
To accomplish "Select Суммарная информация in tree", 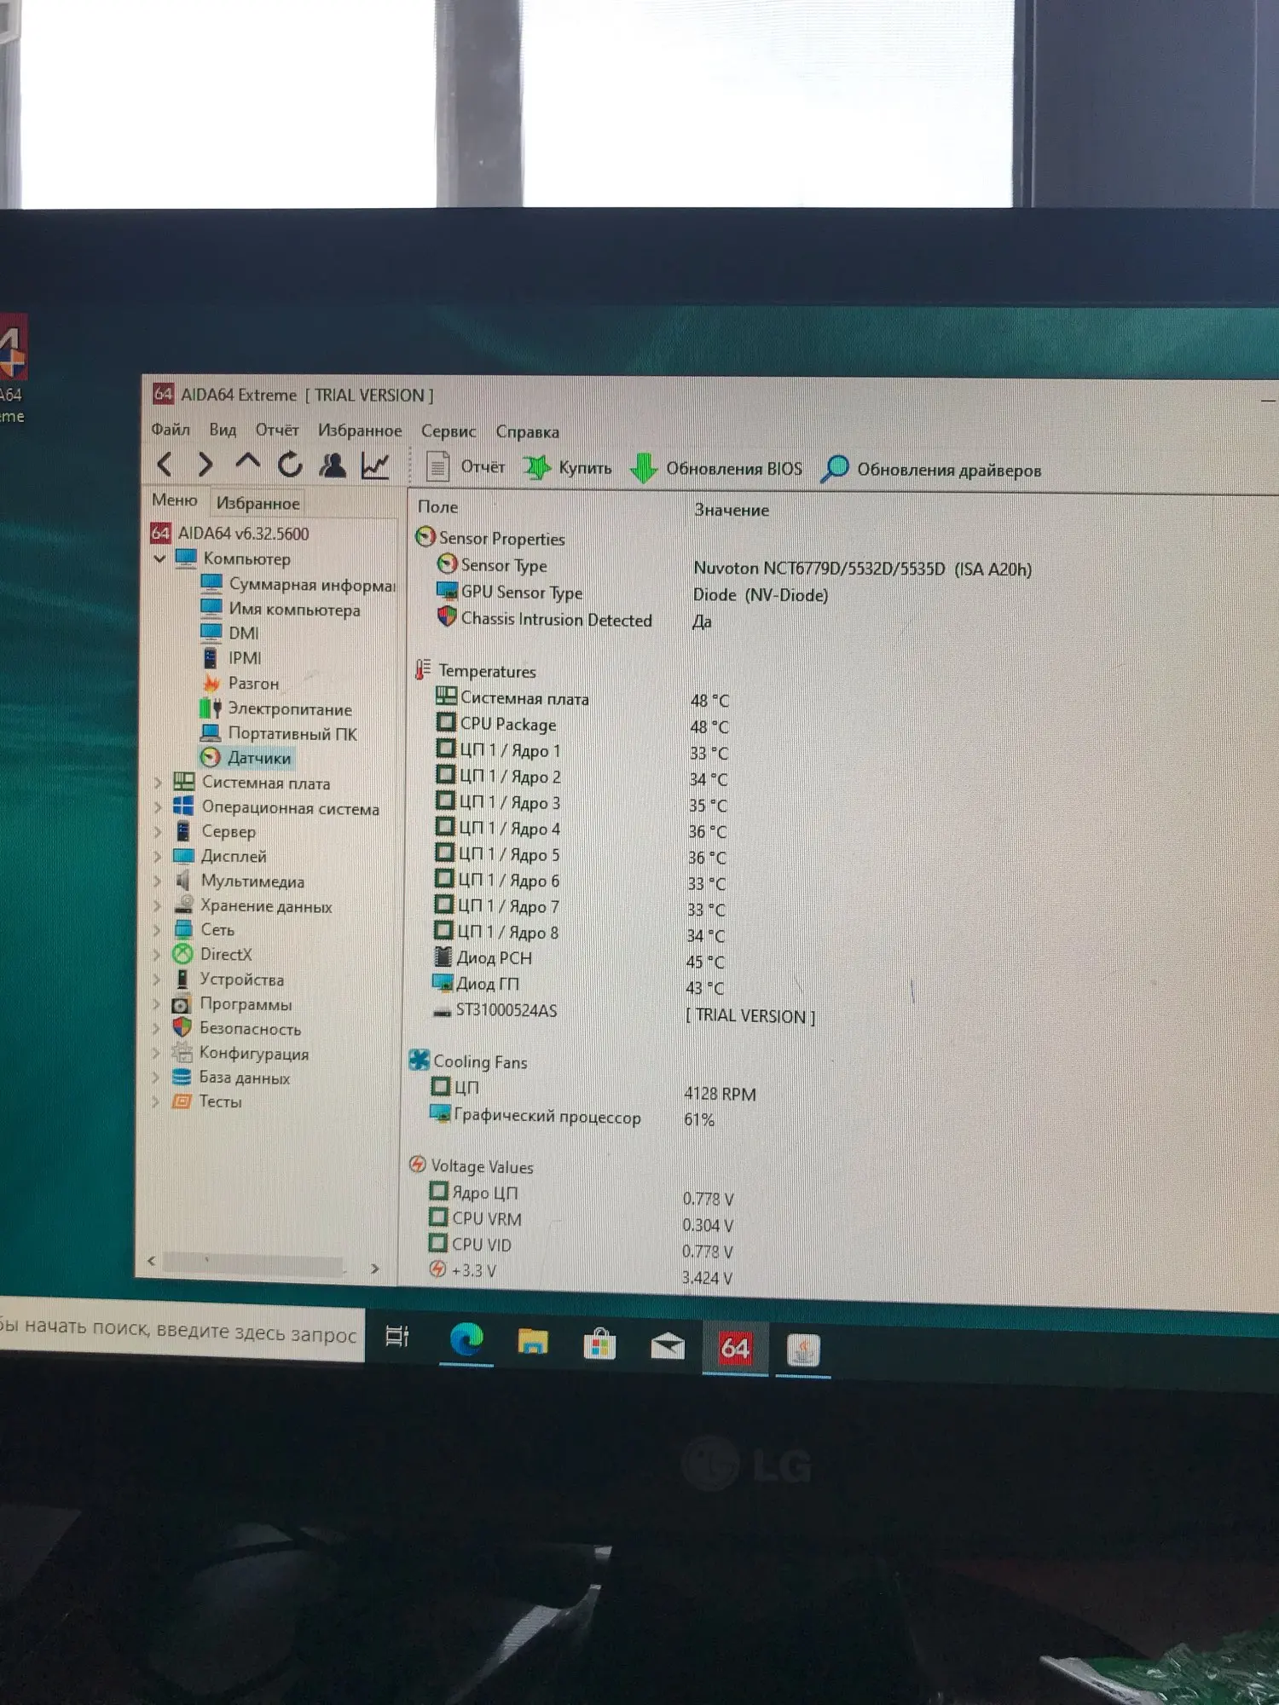I will [x=299, y=585].
